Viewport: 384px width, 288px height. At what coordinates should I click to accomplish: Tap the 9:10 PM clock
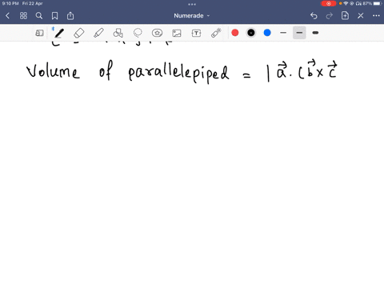pos(10,3)
